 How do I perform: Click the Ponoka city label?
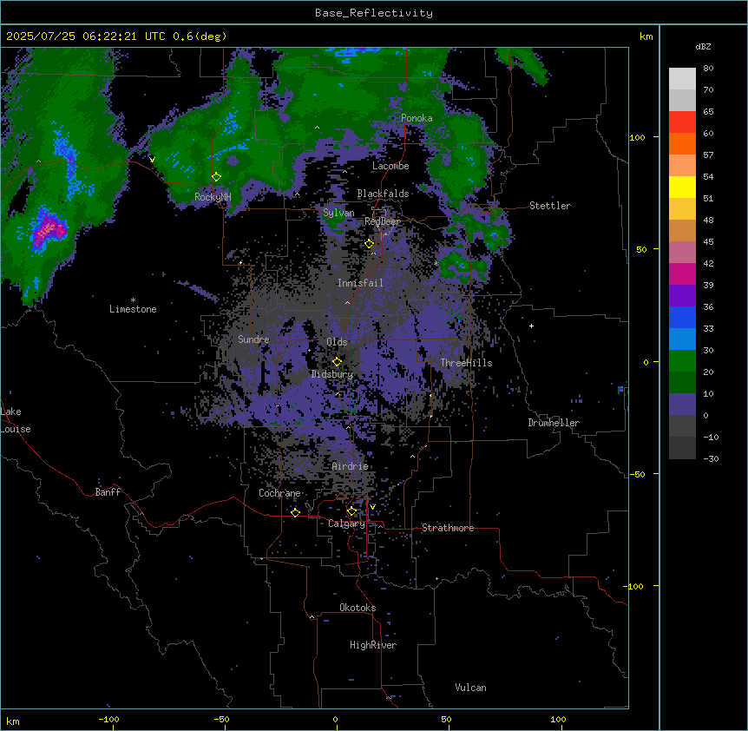point(417,118)
